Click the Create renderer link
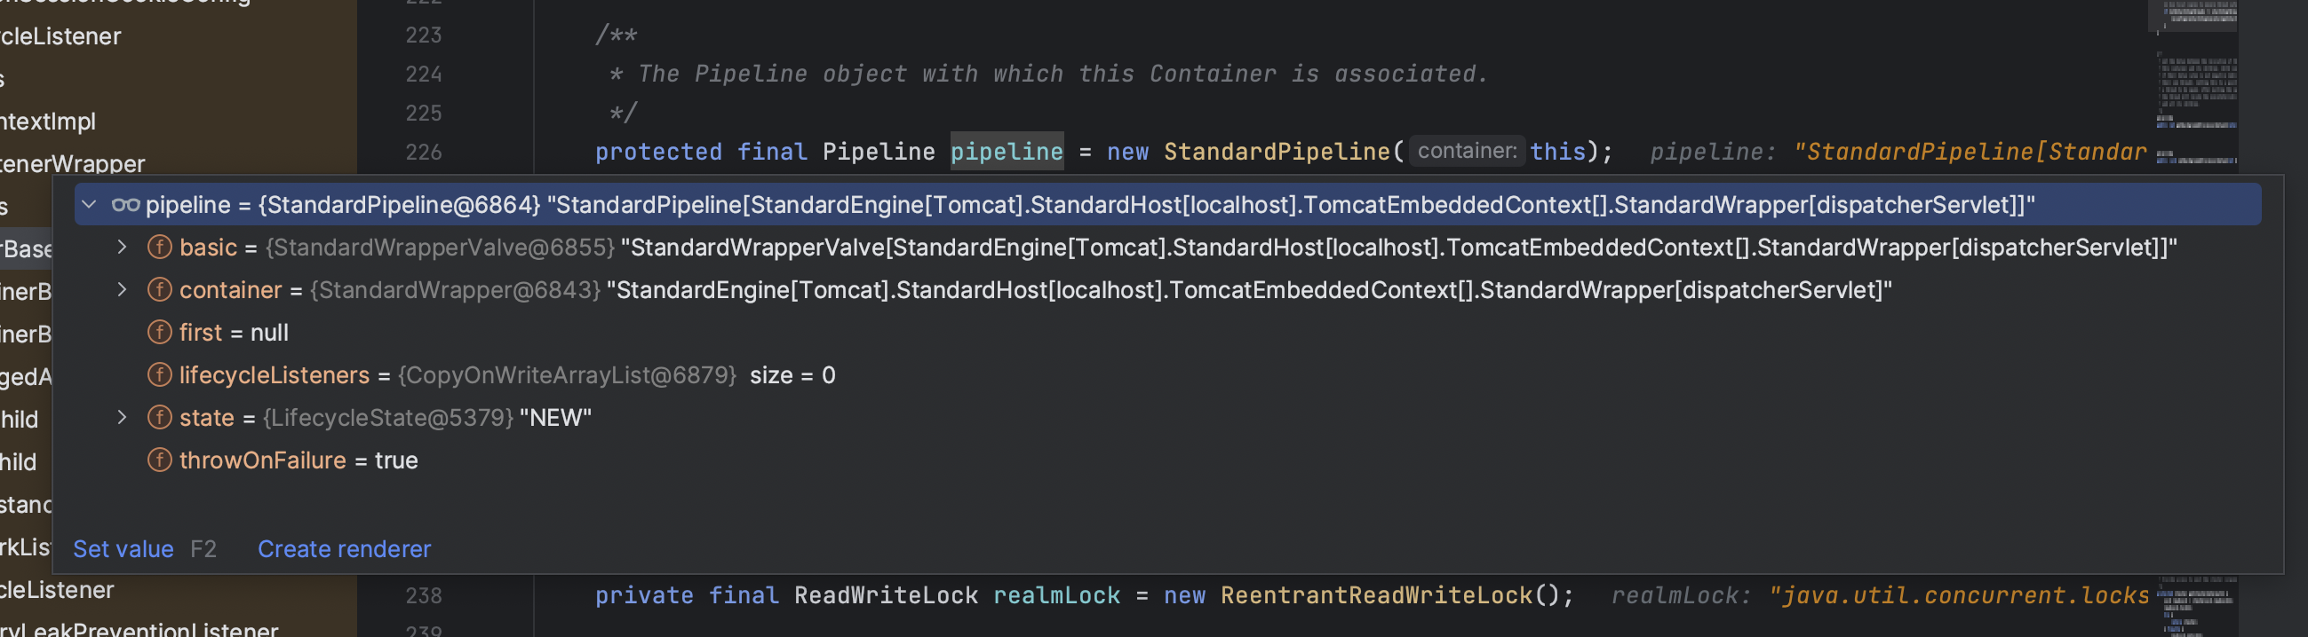This screenshot has width=2308, height=637. pyautogui.click(x=344, y=549)
